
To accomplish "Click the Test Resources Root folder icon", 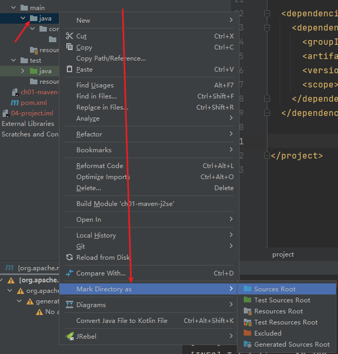I will click(248, 322).
